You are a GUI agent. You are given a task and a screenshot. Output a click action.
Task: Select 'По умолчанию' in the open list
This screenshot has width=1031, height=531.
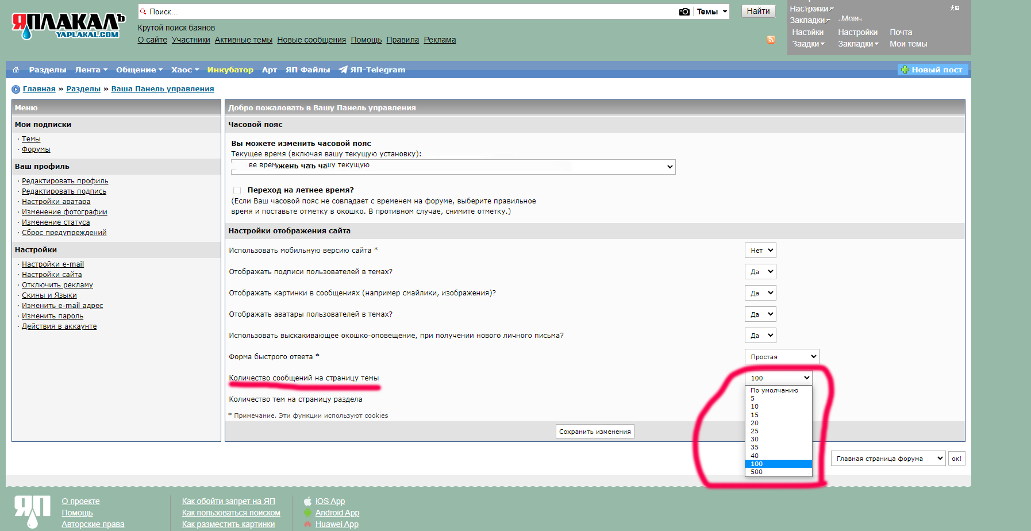778,390
